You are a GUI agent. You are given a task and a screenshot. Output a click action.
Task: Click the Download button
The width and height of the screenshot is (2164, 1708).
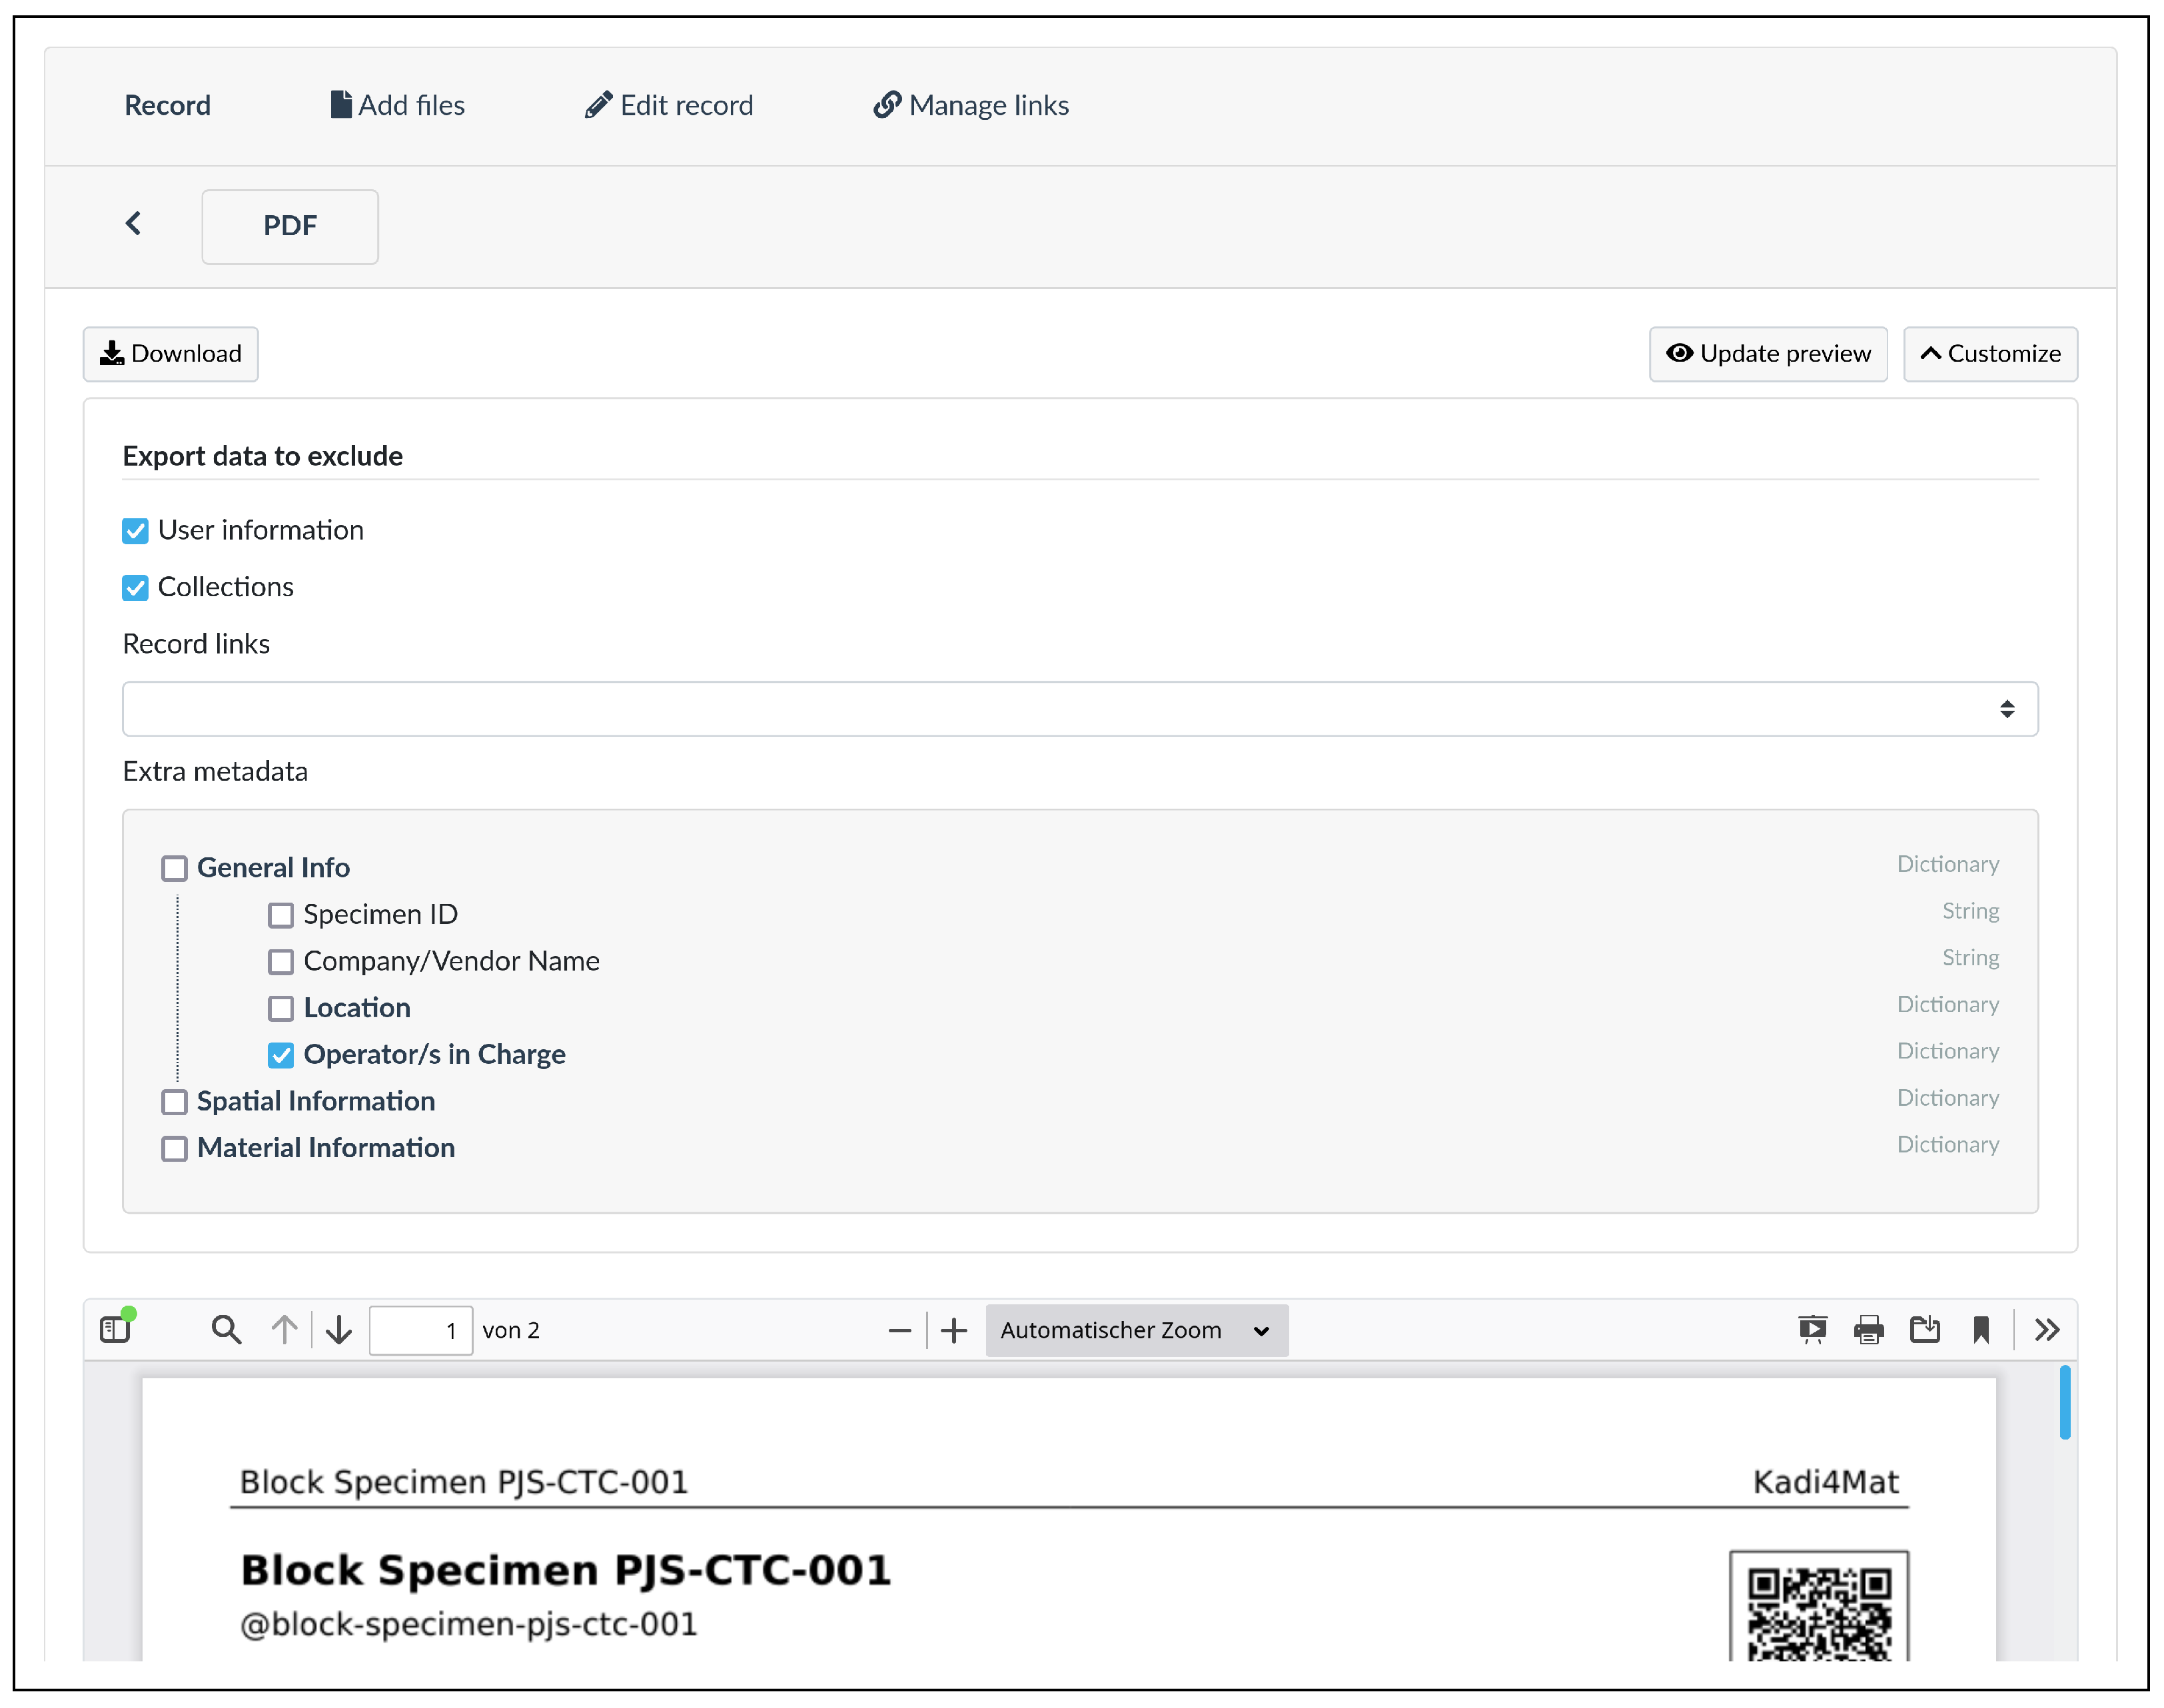(171, 354)
